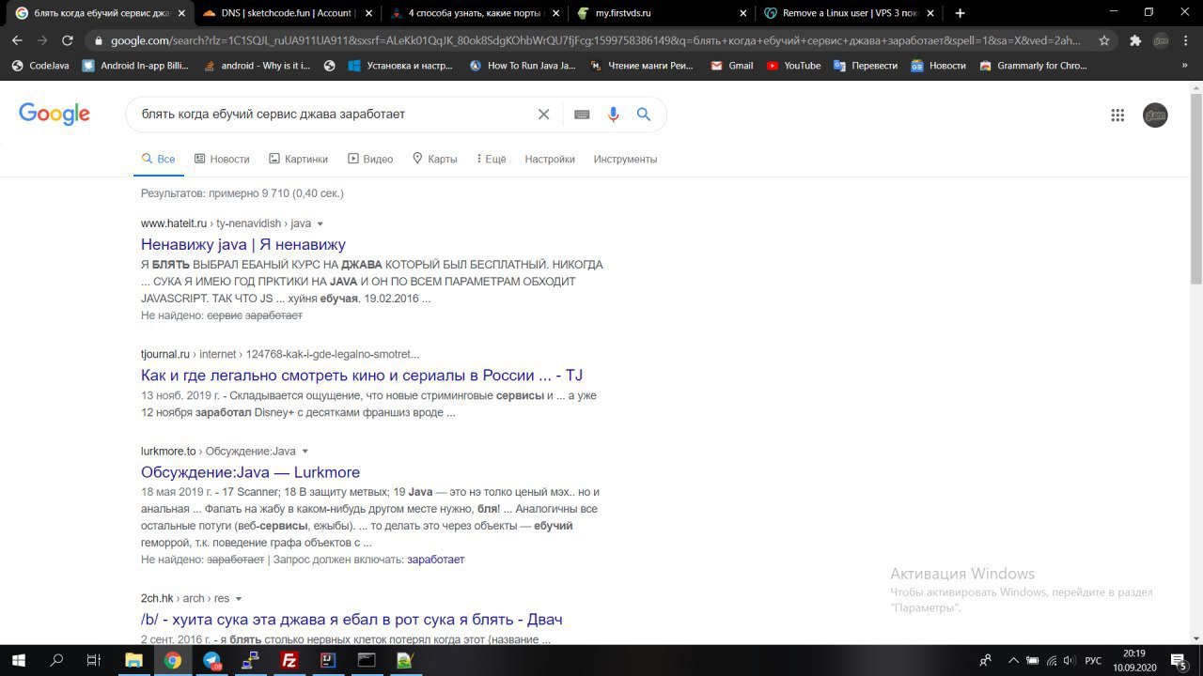Reload the current page
Viewport: 1203px width, 676px height.
(68, 40)
